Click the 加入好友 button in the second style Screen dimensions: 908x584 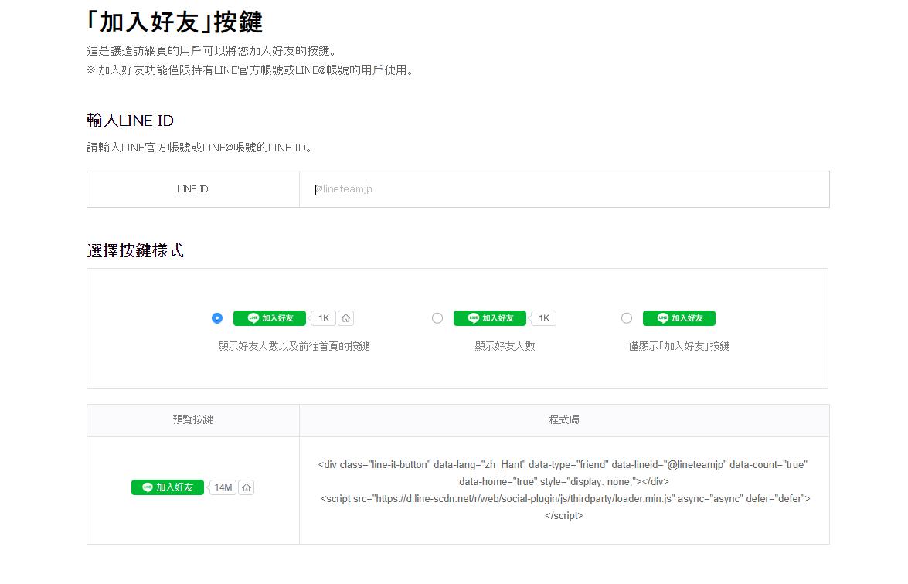coord(489,317)
